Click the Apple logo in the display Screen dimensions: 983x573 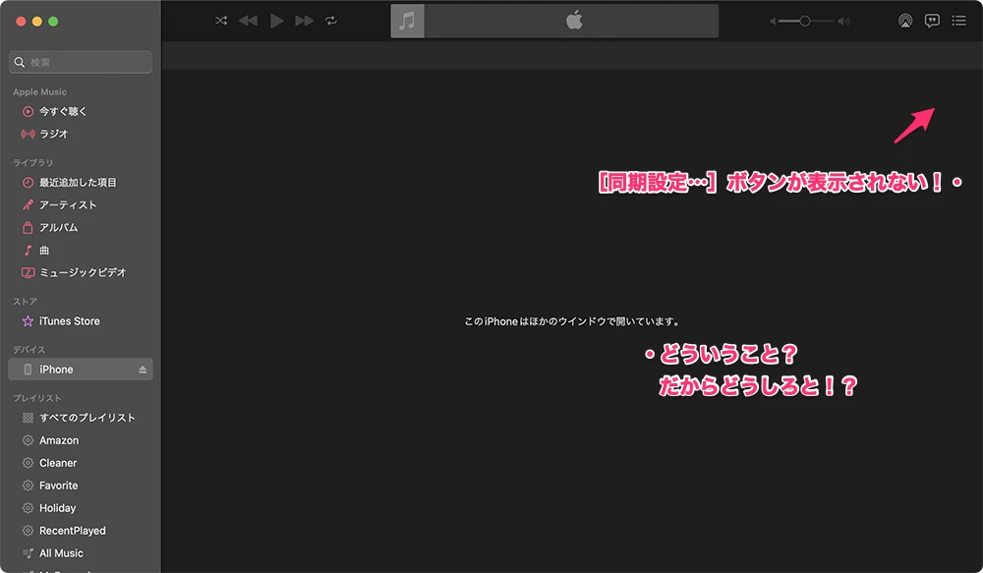click(x=574, y=20)
